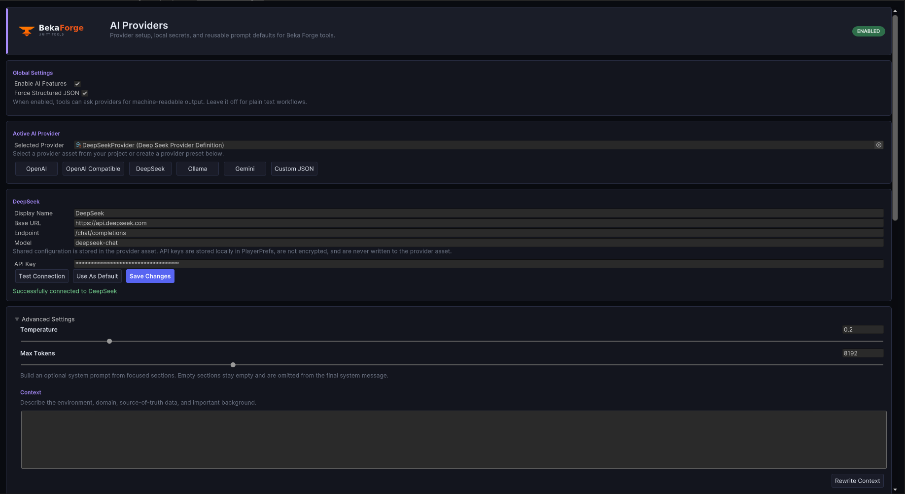Open the object picker for Selected Provider
The width and height of the screenshot is (905, 494).
tap(878, 145)
